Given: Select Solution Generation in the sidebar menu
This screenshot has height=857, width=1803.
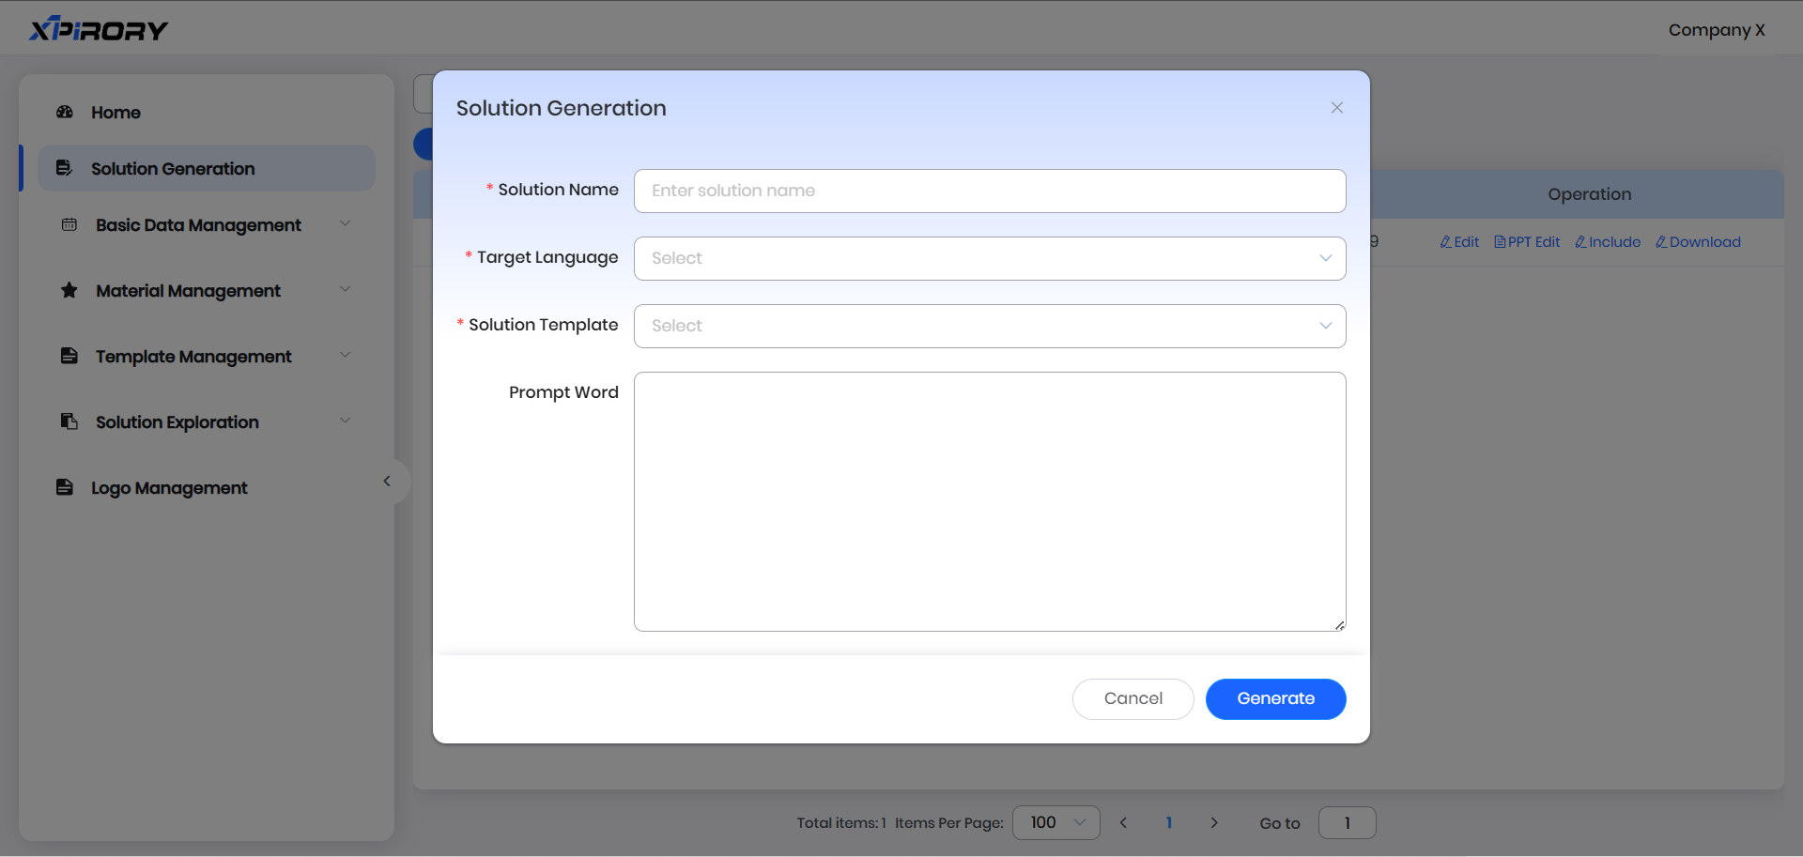Looking at the screenshot, I should 173,169.
